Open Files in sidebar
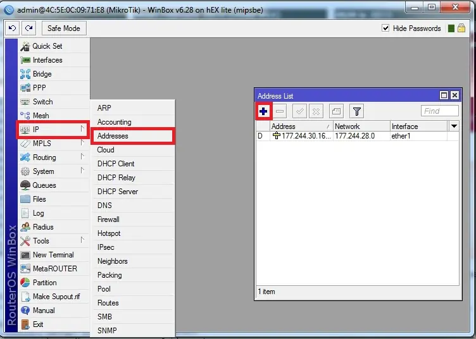 coord(54,199)
